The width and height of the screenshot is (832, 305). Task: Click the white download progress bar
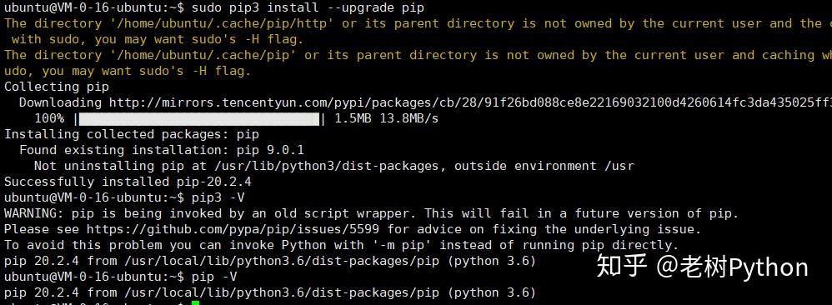(x=199, y=118)
